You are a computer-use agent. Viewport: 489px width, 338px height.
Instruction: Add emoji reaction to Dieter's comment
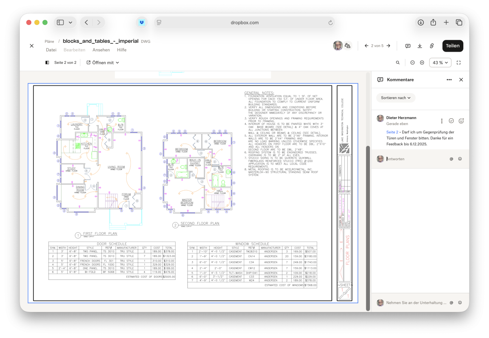461,121
